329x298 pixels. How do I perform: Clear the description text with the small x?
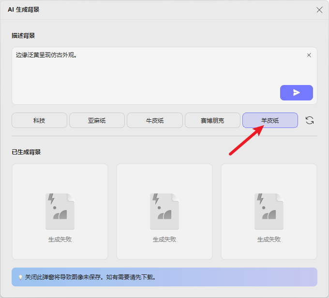click(309, 55)
